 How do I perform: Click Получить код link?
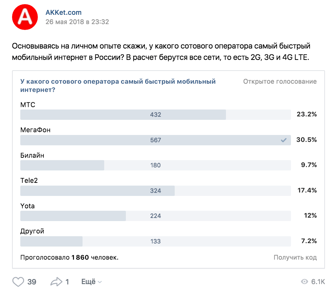coord(296,257)
